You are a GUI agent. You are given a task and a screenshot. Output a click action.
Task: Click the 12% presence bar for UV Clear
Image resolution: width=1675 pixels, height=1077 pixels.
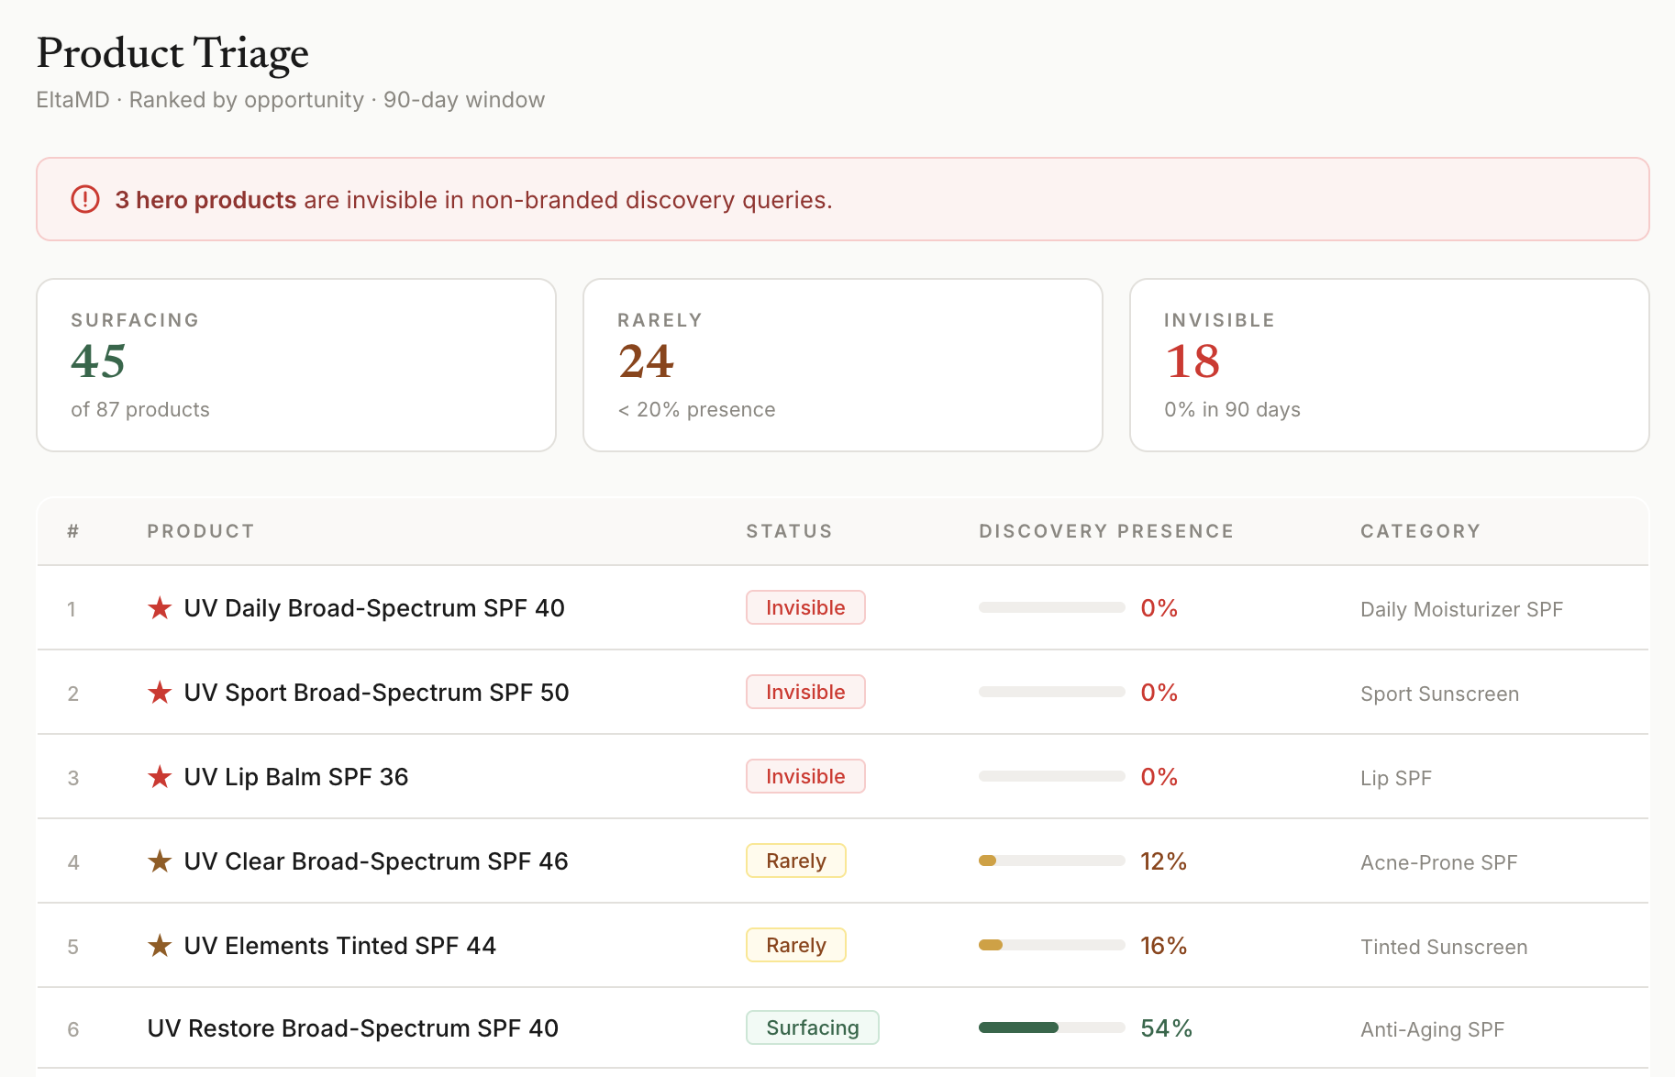click(x=1052, y=860)
